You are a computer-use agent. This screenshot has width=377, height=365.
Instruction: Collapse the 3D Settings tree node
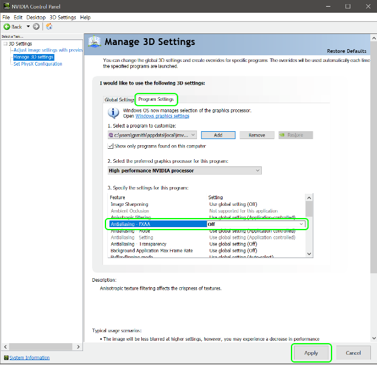coord(5,44)
